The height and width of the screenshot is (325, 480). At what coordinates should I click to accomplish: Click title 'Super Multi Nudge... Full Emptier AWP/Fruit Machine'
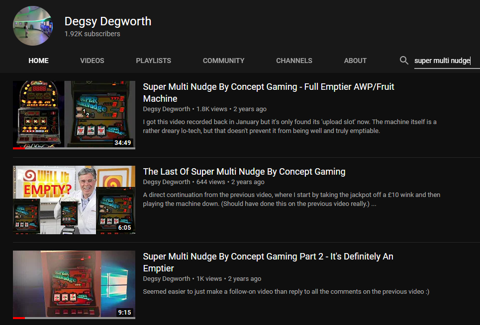point(268,92)
